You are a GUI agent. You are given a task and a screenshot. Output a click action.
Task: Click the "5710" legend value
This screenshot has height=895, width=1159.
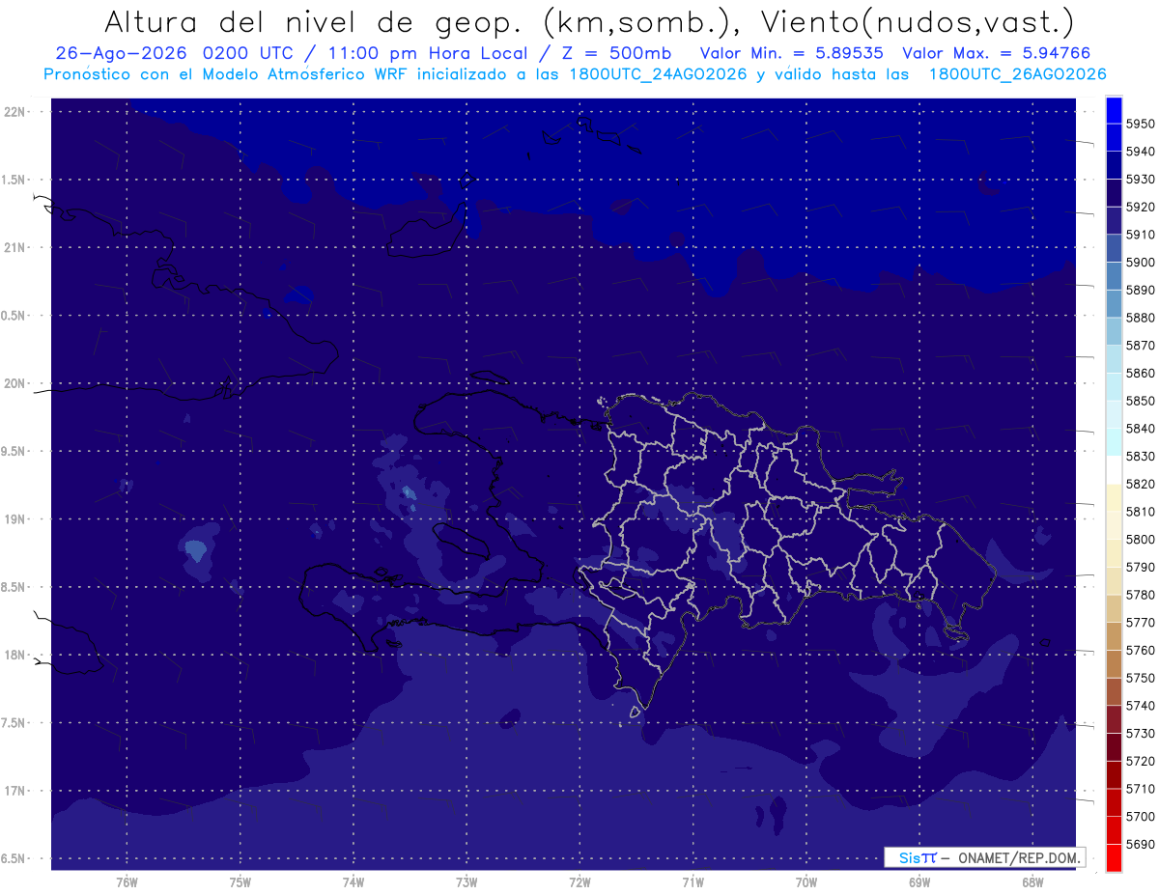click(x=1142, y=789)
